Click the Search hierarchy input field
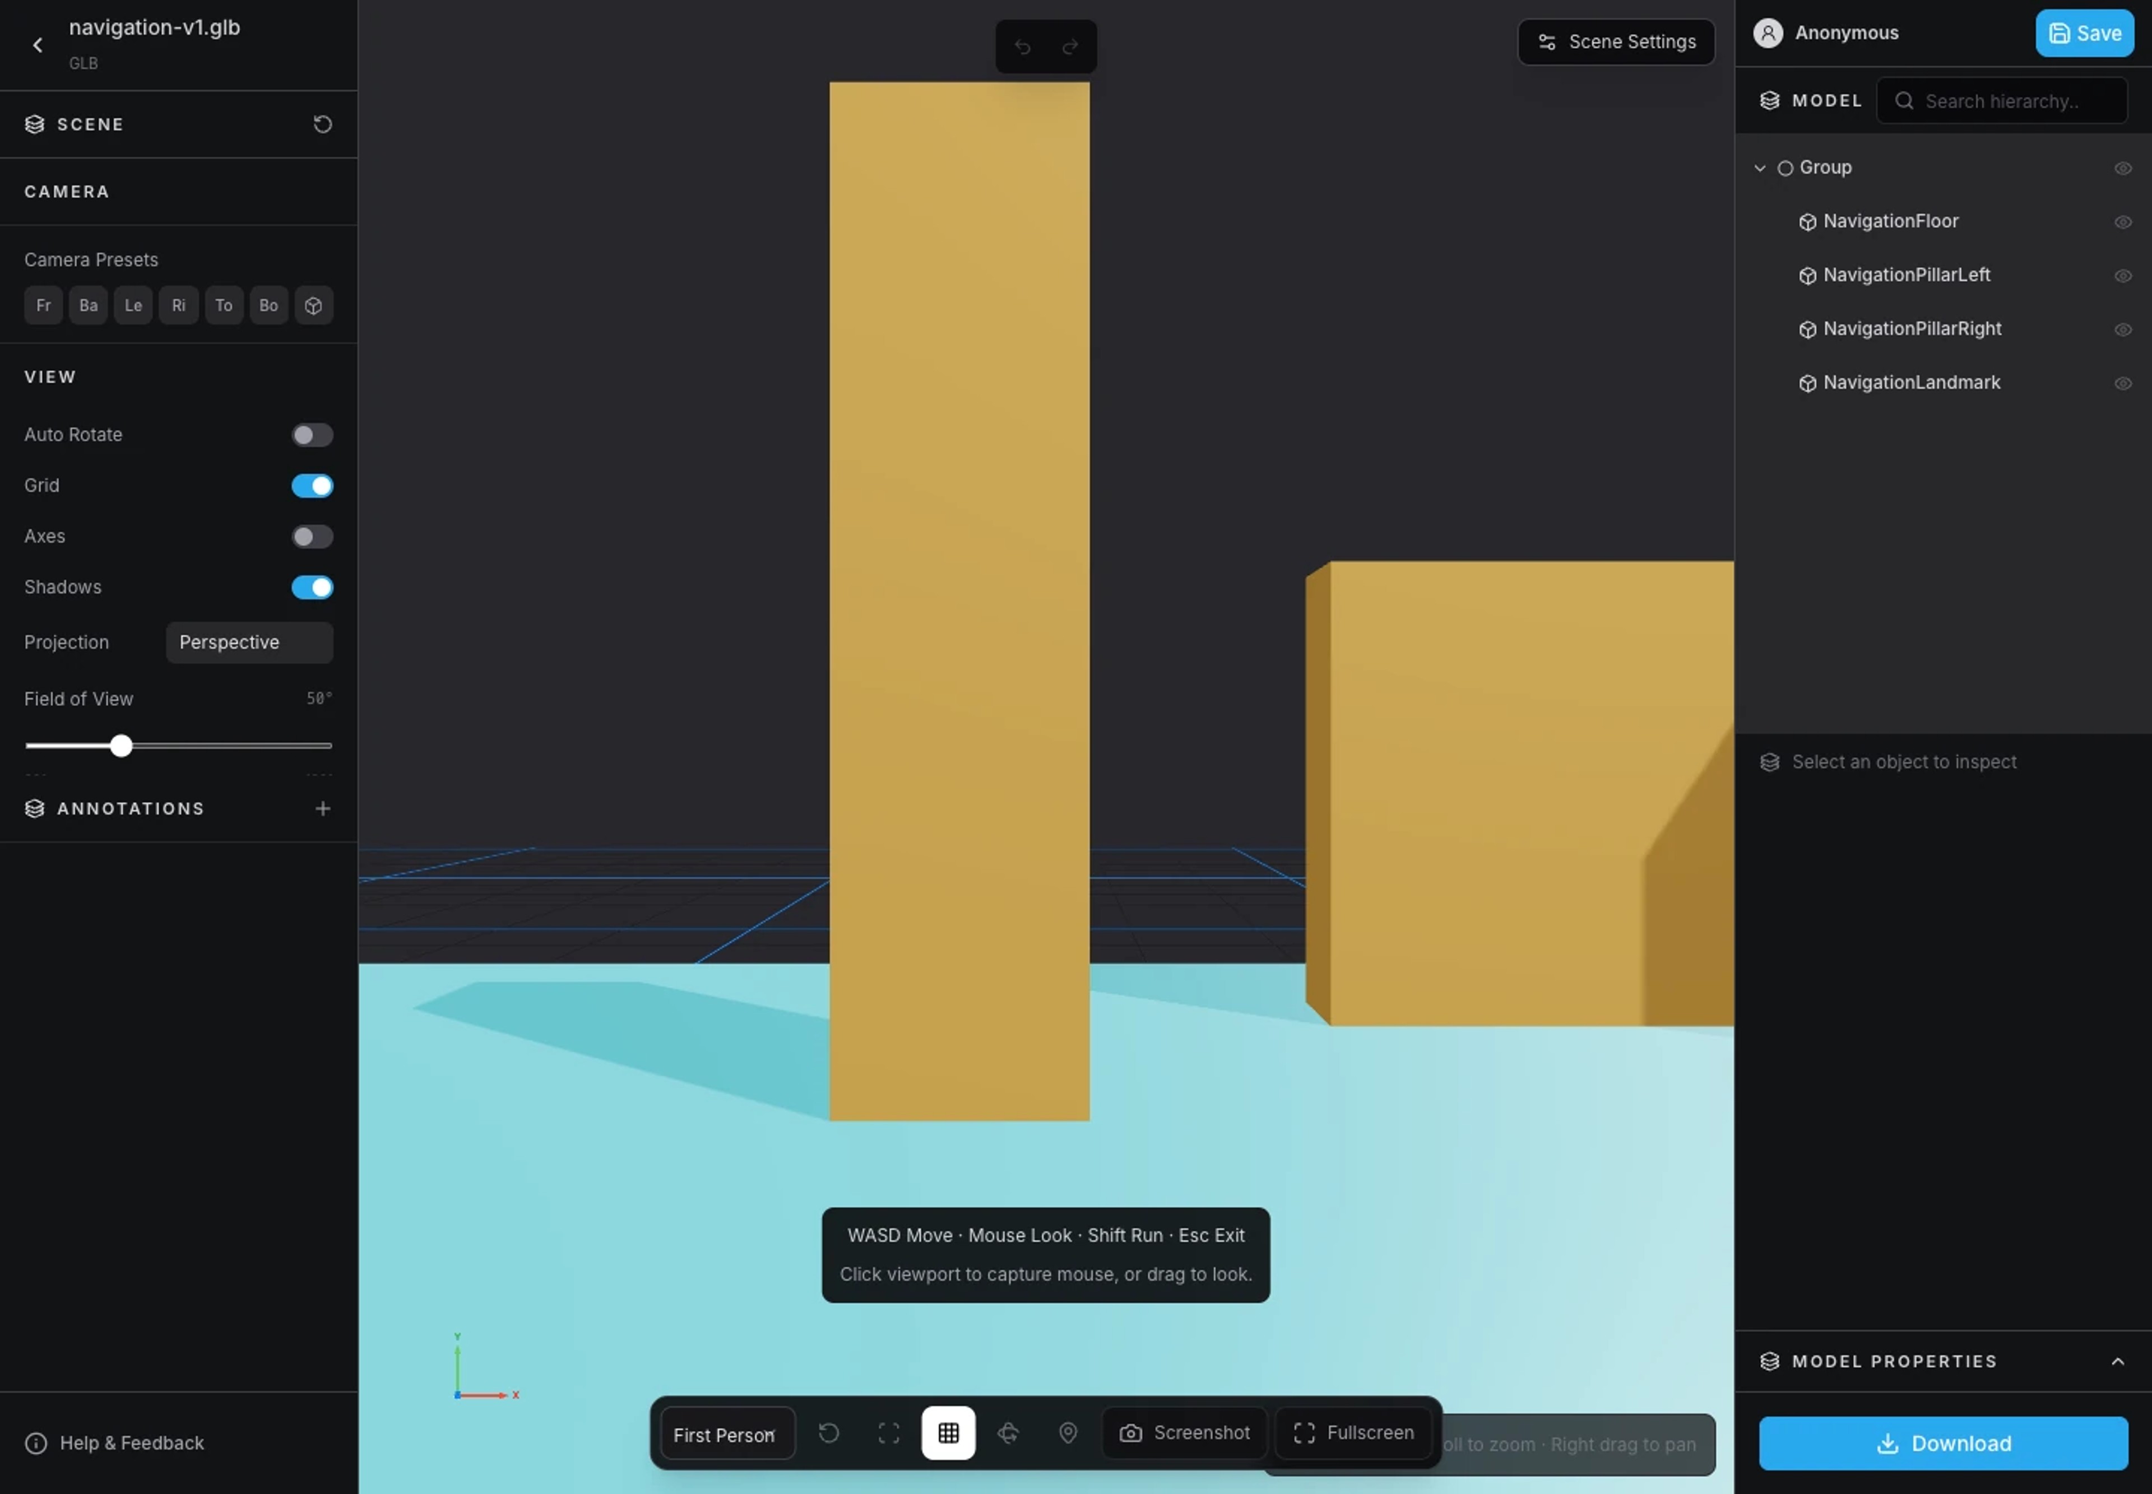The image size is (2152, 1494). coord(2002,100)
